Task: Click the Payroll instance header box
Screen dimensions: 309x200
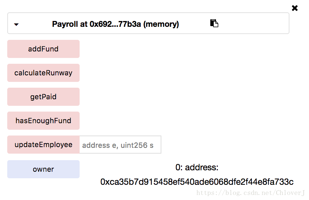Action: (x=148, y=23)
